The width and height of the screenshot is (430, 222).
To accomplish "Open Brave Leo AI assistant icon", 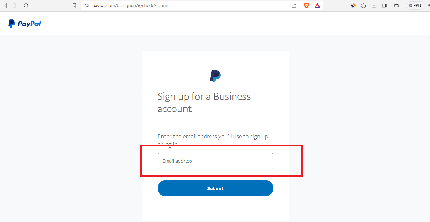I will pyautogui.click(x=353, y=5).
